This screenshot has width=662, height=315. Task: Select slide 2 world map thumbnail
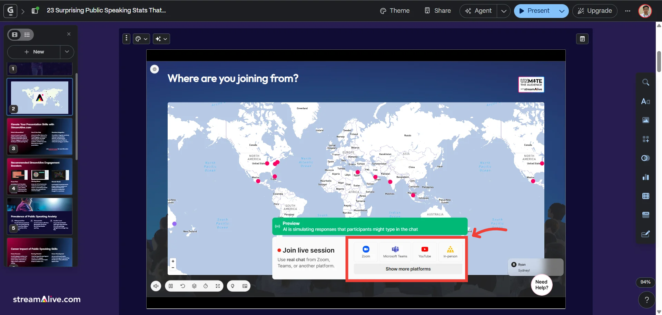point(40,97)
